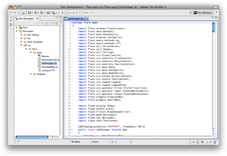Expand the html-template folder
The image size is (227, 156).
(21, 42)
